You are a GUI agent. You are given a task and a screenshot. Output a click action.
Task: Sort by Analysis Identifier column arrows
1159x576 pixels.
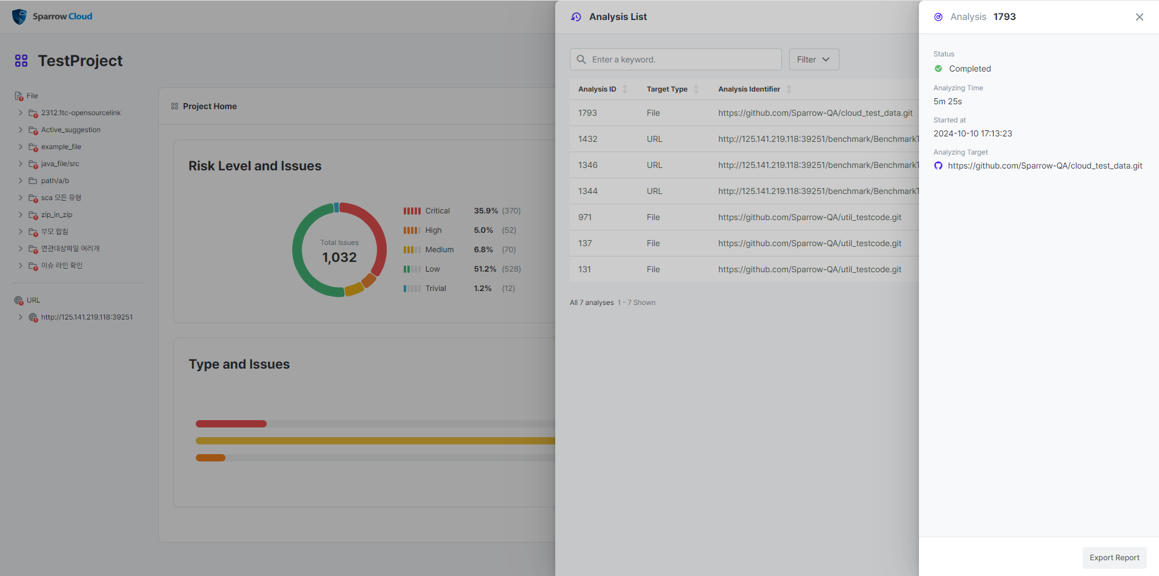[x=789, y=89]
